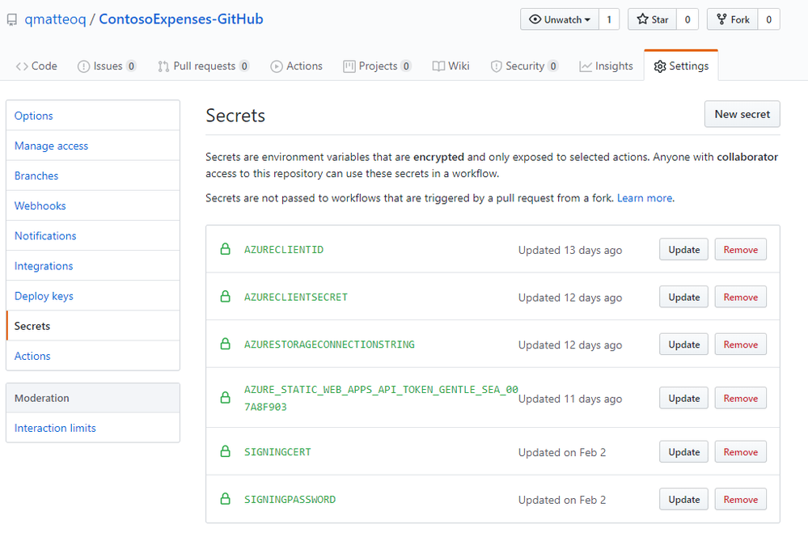Viewport: 808px width, 537px height.
Task: Click the AZURECLIENTID secret name
Action: 284,249
